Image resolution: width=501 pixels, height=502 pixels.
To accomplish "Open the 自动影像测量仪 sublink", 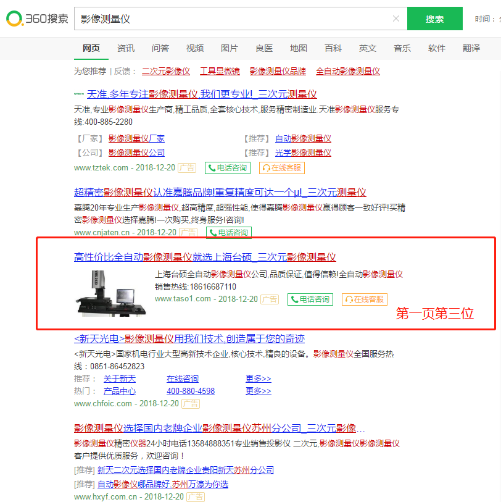I will coord(303,139).
